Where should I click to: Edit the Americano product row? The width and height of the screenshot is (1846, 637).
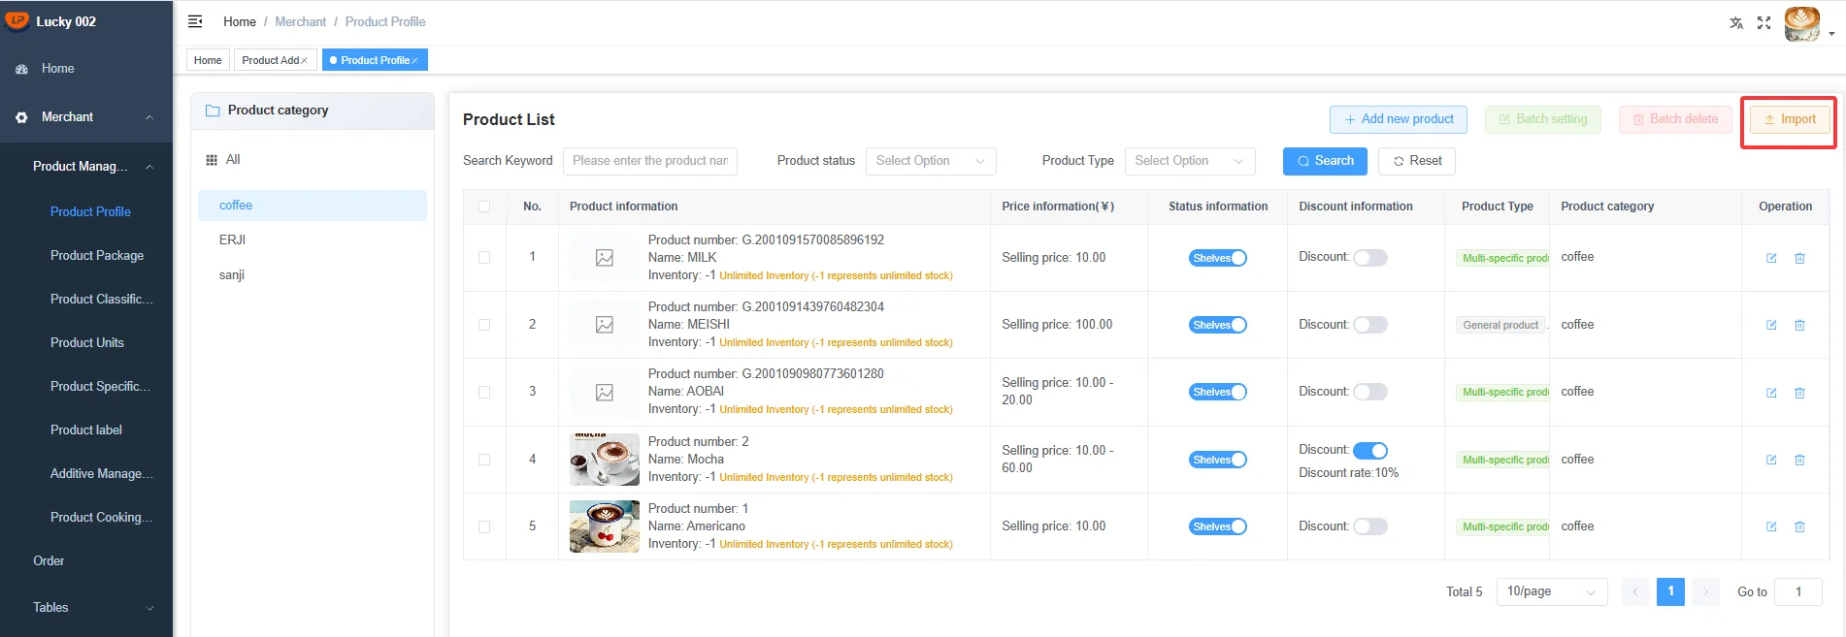[x=1771, y=526]
